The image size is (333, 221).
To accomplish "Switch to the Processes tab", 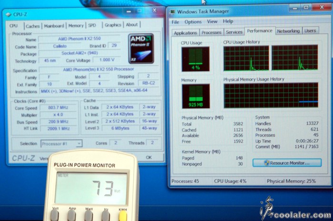I will (x=211, y=32).
